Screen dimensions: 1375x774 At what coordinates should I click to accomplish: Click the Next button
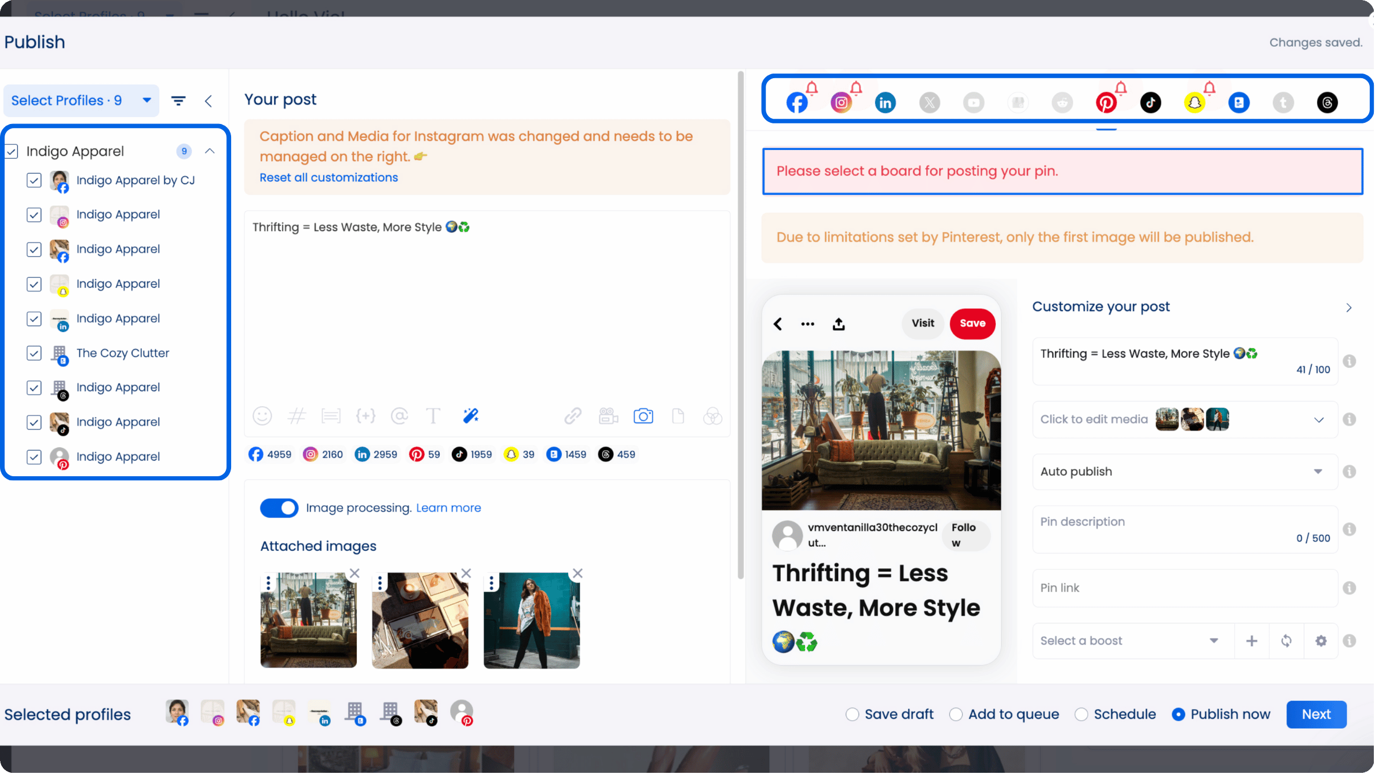[1316, 714]
